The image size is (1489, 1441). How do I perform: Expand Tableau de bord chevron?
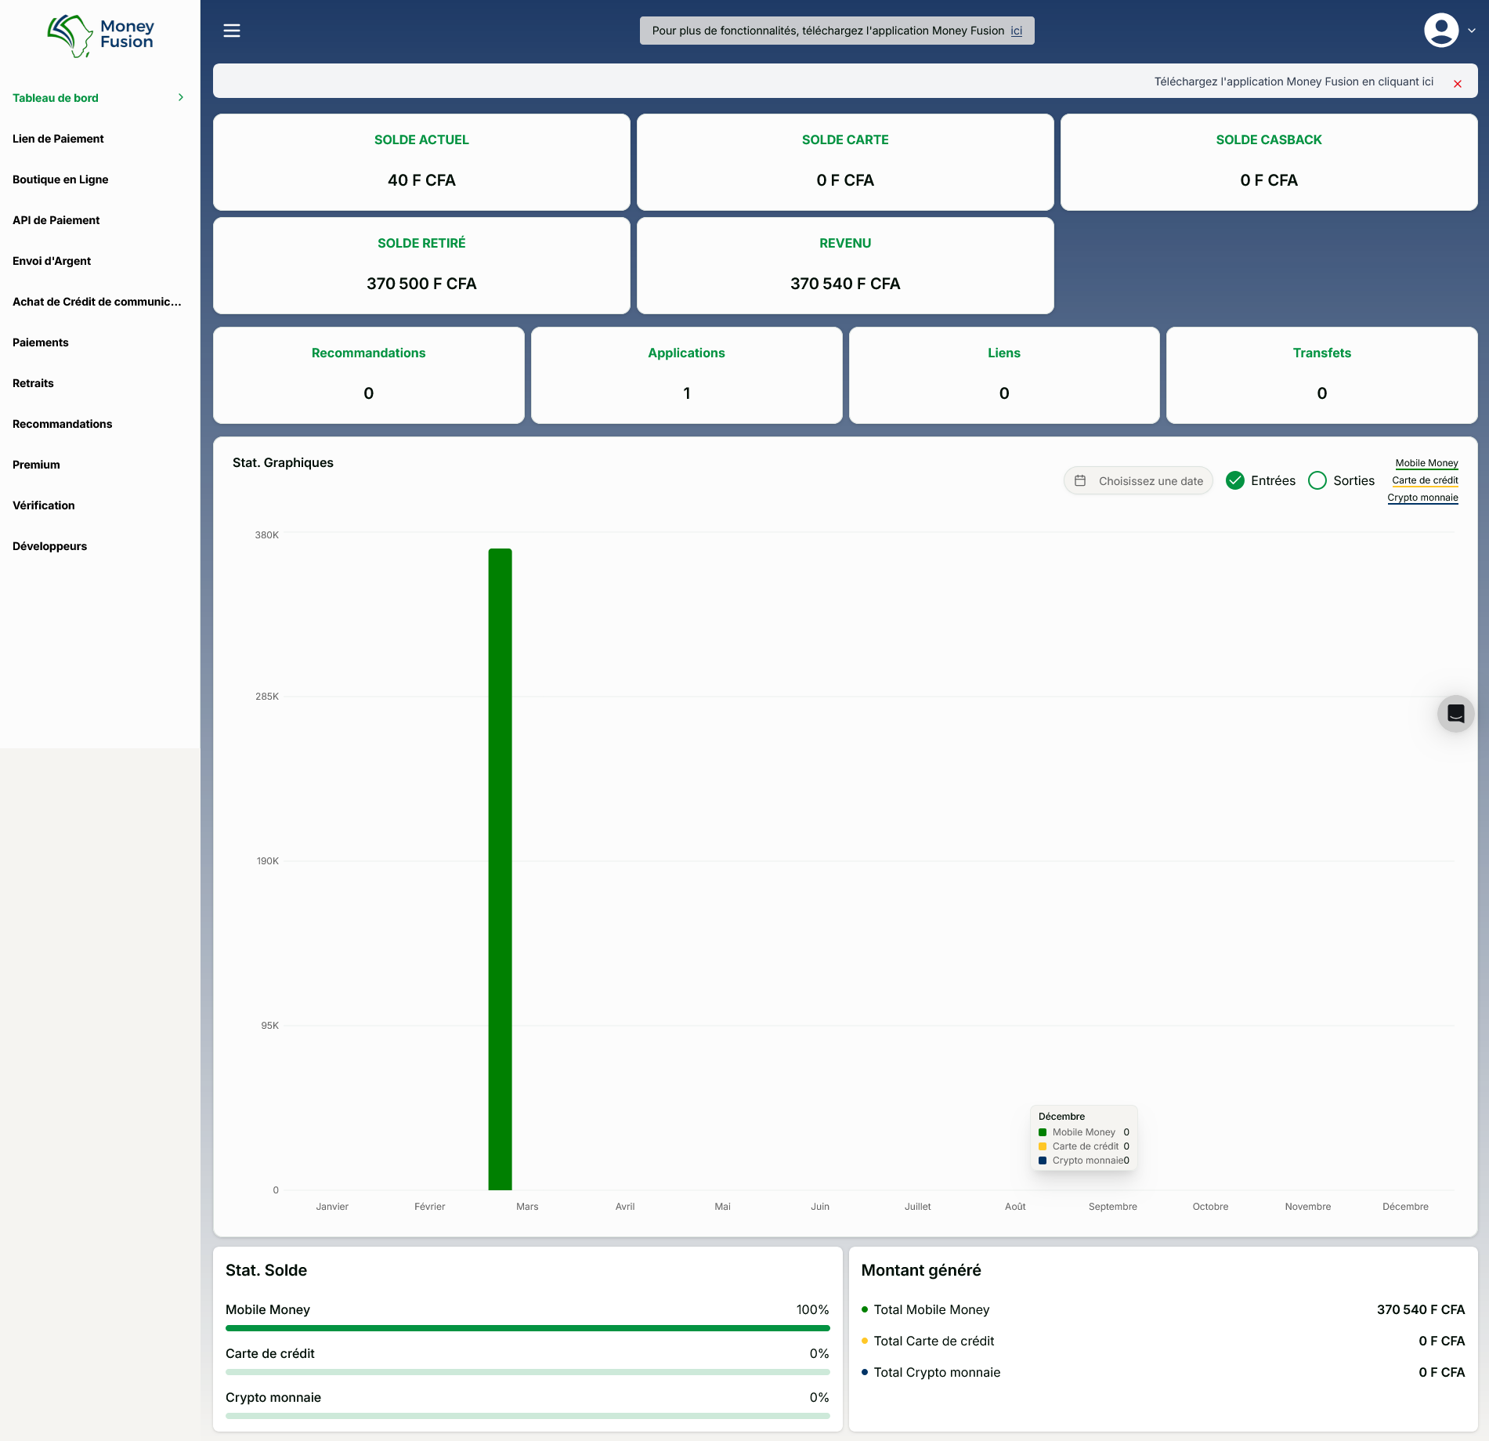pos(181,98)
